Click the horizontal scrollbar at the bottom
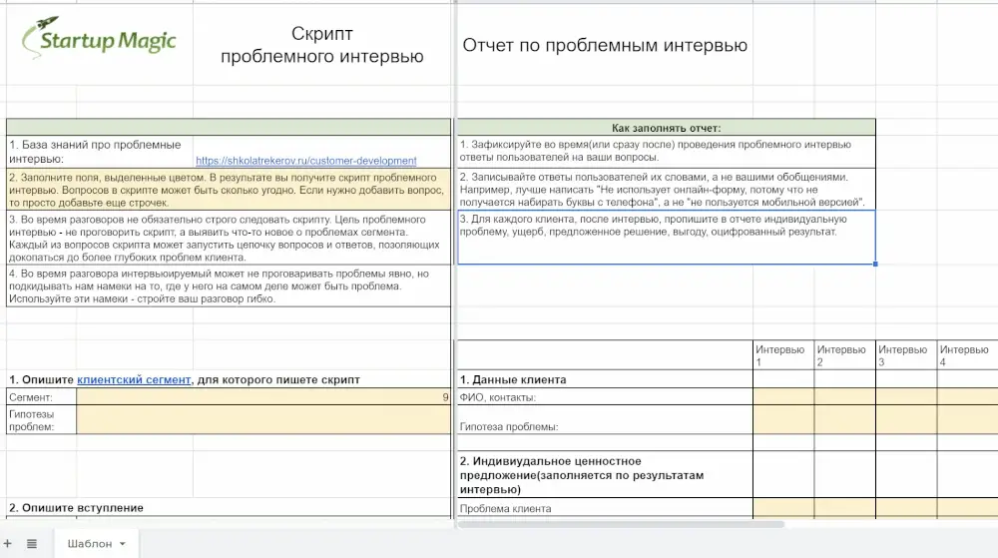998x558 pixels. pos(621,524)
